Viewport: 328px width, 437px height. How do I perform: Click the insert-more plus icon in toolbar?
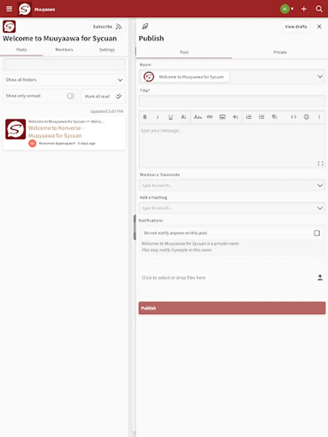coord(235,117)
